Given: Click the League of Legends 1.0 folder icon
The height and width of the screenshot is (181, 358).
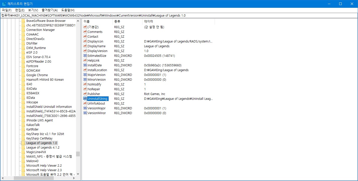Looking at the screenshot, I should 23,143.
